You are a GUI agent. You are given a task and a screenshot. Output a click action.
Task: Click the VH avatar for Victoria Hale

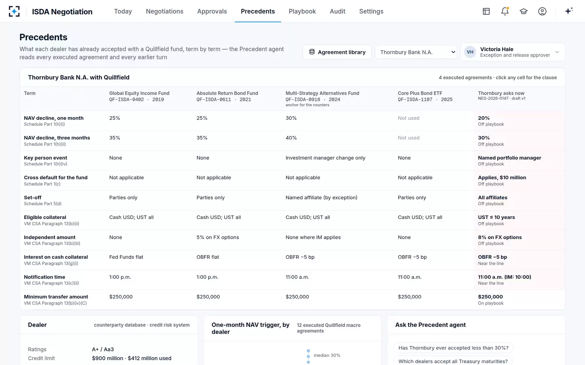point(470,52)
